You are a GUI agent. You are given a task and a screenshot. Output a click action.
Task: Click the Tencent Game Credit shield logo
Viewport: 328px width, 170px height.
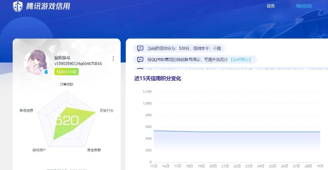(x=18, y=6)
